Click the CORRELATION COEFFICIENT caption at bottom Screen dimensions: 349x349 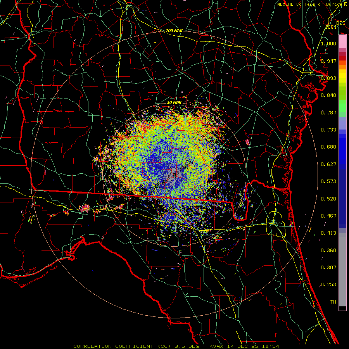pos(176,346)
